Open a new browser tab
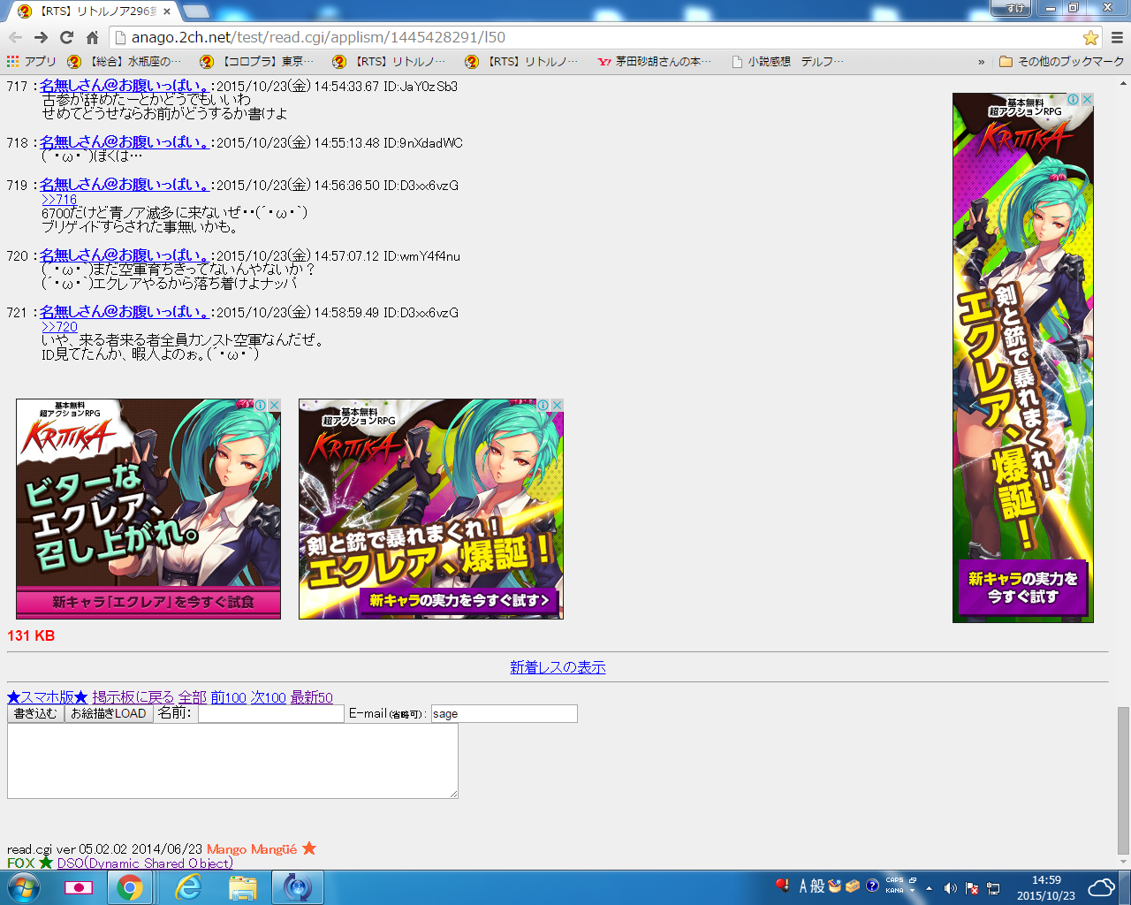Viewport: 1131px width, 905px height. (x=196, y=11)
